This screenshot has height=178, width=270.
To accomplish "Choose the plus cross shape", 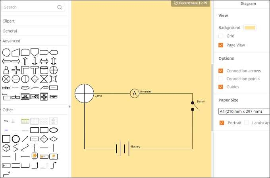I will click(x=16, y=70).
